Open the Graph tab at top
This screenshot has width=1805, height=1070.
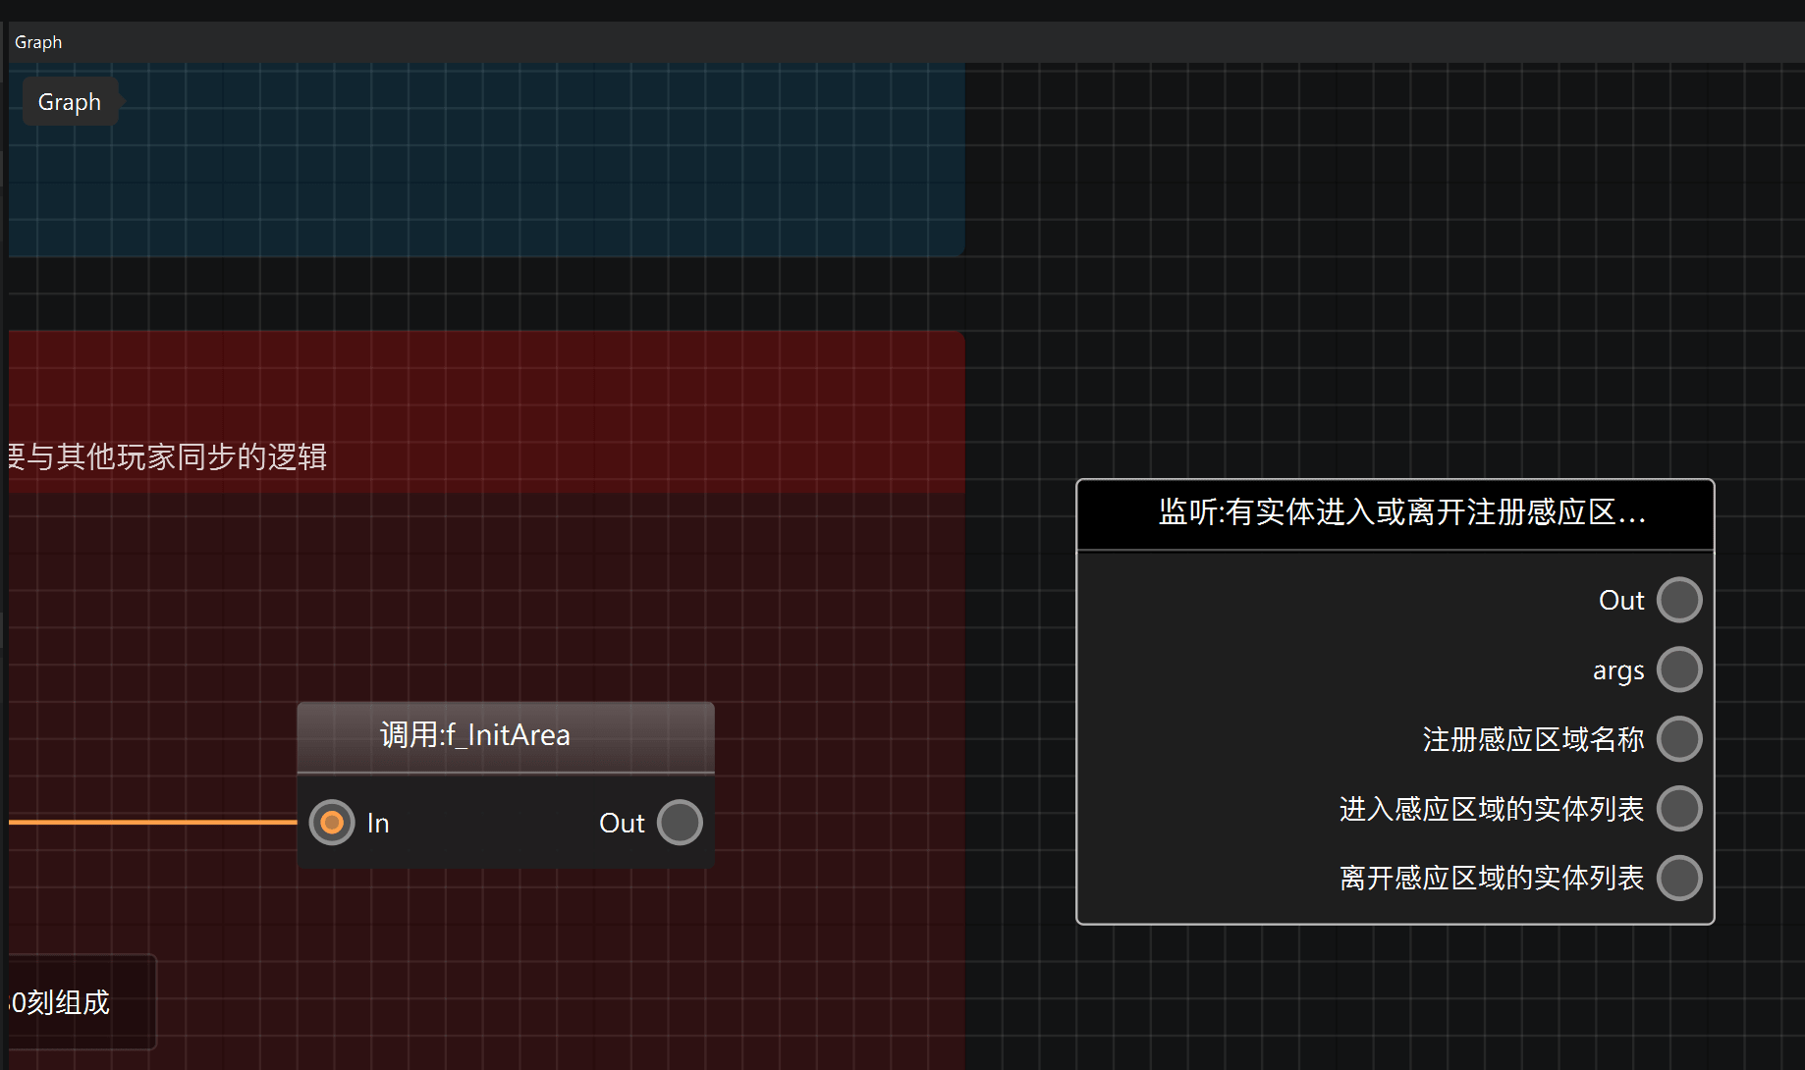(38, 42)
